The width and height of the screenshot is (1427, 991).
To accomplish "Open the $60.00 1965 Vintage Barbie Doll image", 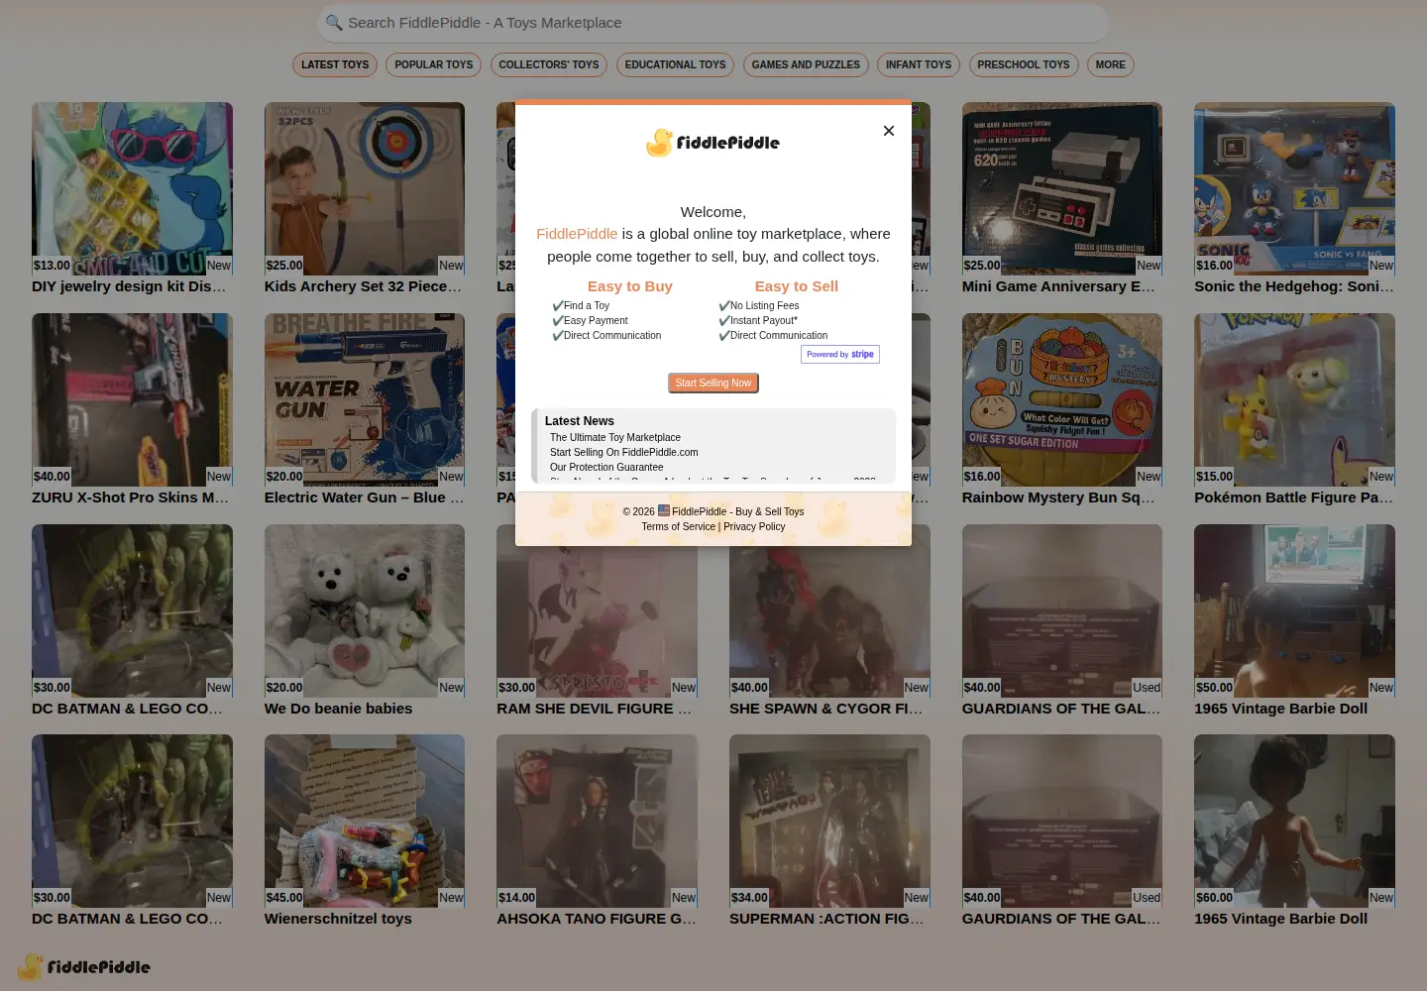I will coord(1294,821).
